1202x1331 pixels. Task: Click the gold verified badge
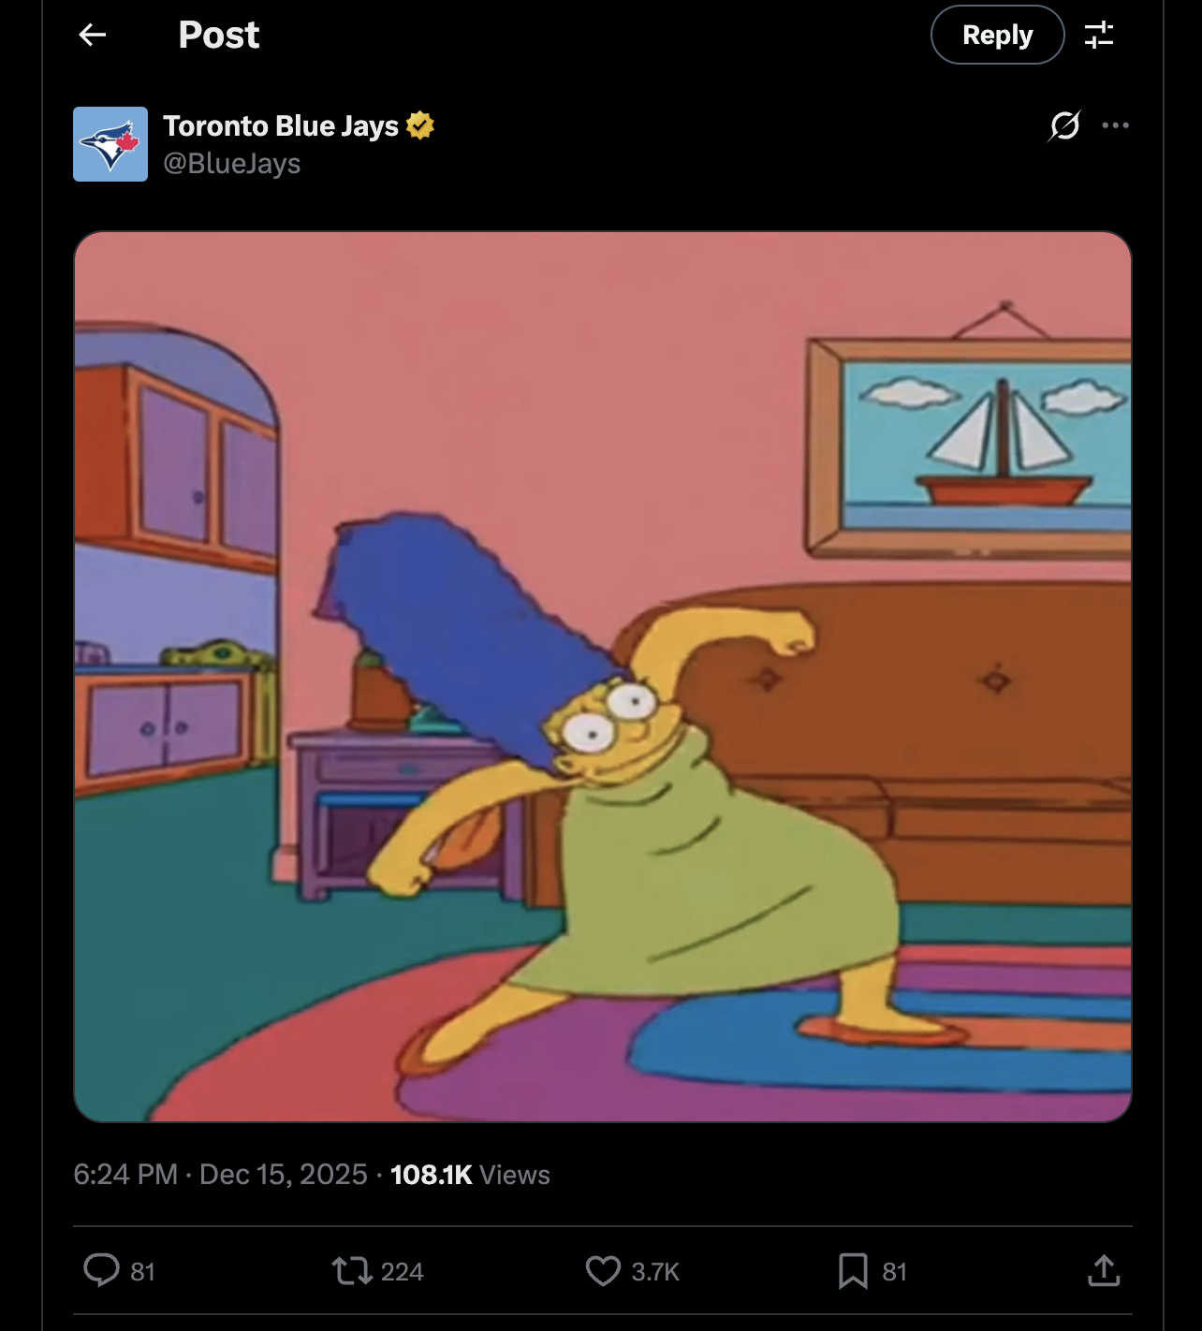click(420, 125)
